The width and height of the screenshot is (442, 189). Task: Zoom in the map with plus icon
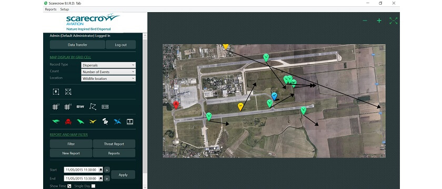[379, 20]
